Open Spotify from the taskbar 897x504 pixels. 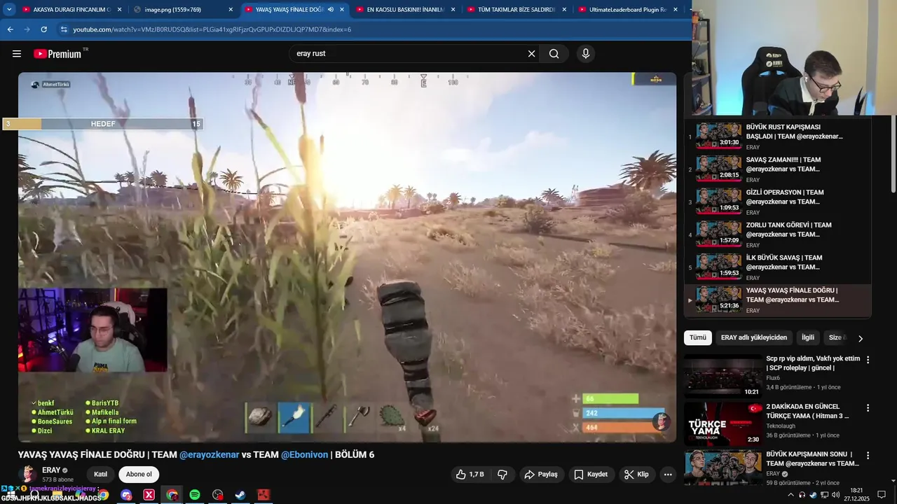[x=195, y=495]
